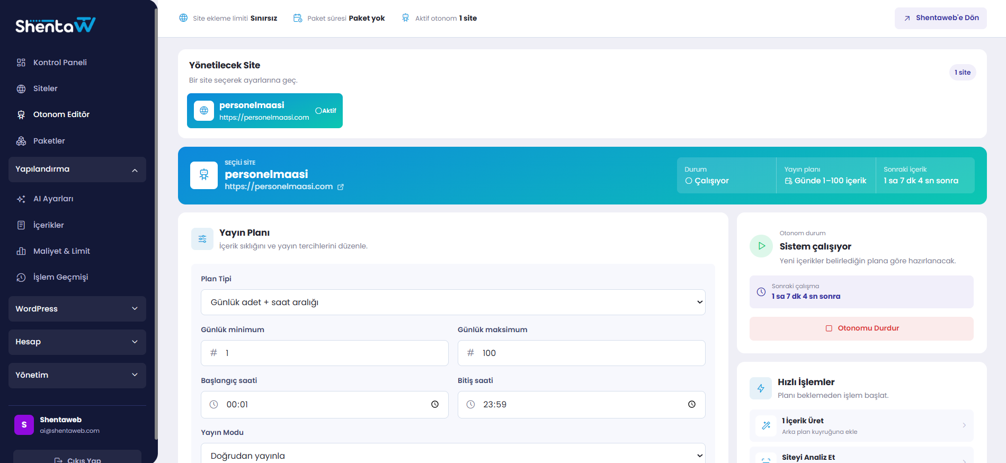The image size is (1006, 463).
Task: Click the lightning icon beside Hızlı İşlemler
Action: point(761,388)
